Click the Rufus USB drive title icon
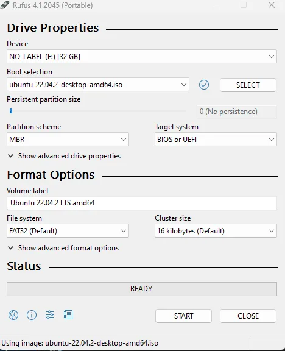The height and width of the screenshot is (351, 285). click(5, 5)
